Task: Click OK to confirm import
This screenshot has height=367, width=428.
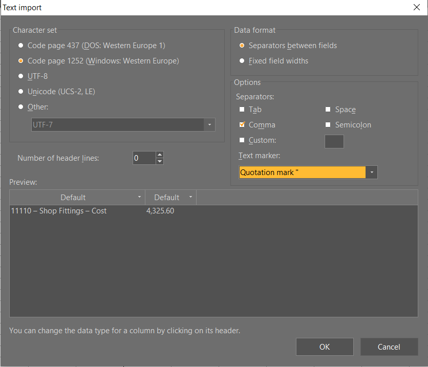Action: coord(325,347)
